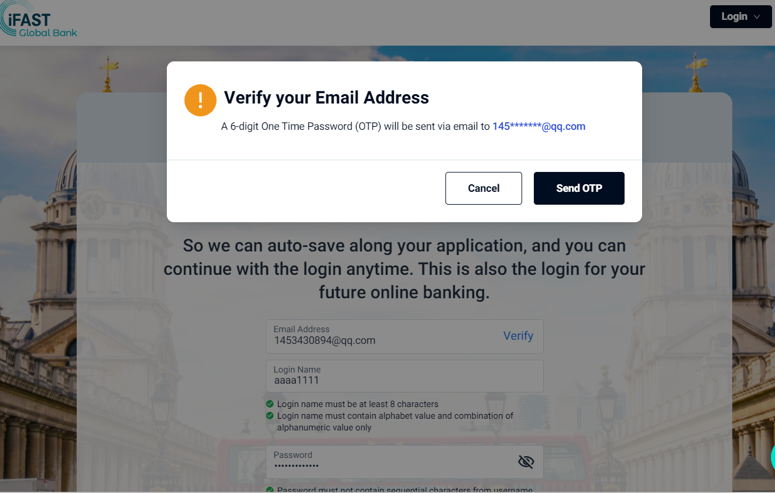Toggle password visibility with the eye icon
Viewport: 775px width, 493px height.
(x=526, y=462)
